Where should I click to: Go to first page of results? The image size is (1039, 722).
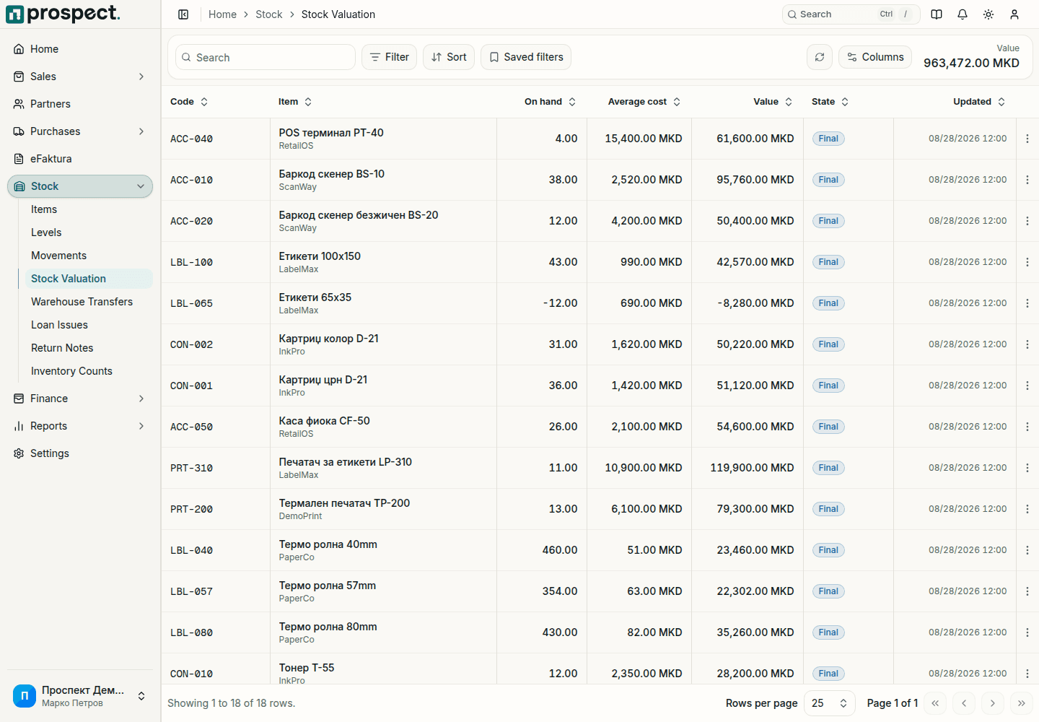click(x=935, y=703)
